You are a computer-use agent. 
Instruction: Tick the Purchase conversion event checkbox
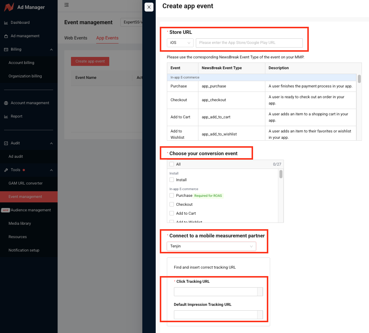[x=172, y=195]
